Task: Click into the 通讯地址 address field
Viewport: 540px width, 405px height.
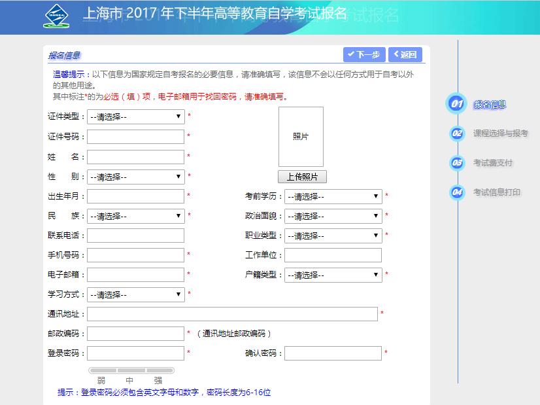Action: (x=232, y=314)
